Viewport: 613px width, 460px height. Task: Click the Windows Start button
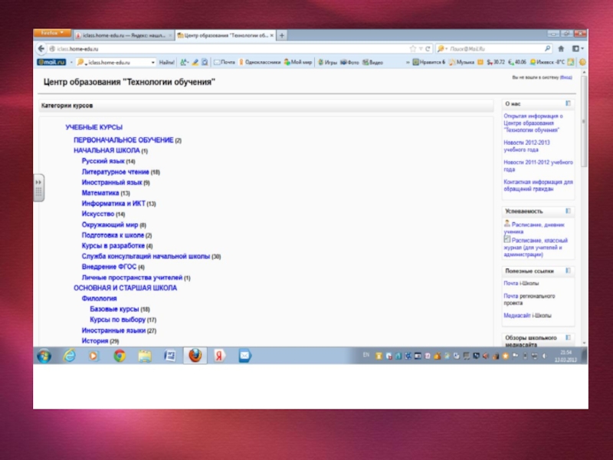point(44,356)
